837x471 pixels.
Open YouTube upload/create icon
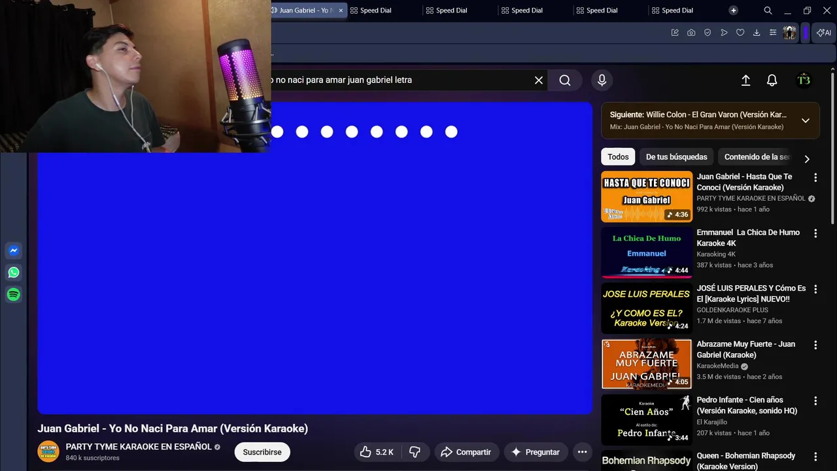(x=745, y=80)
